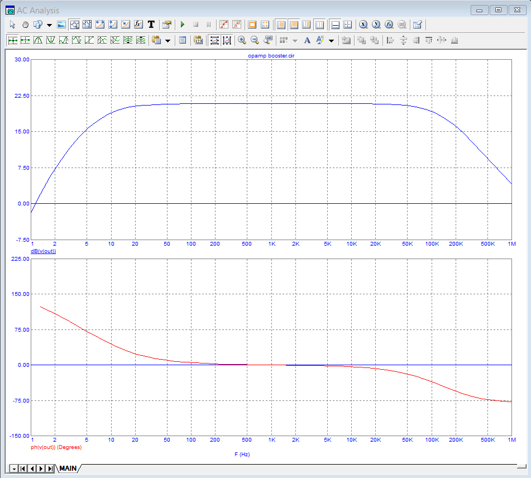Image resolution: width=531 pixels, height=478 pixels.
Task: Toggle dense vertical grid lines icon
Action: coord(281,25)
